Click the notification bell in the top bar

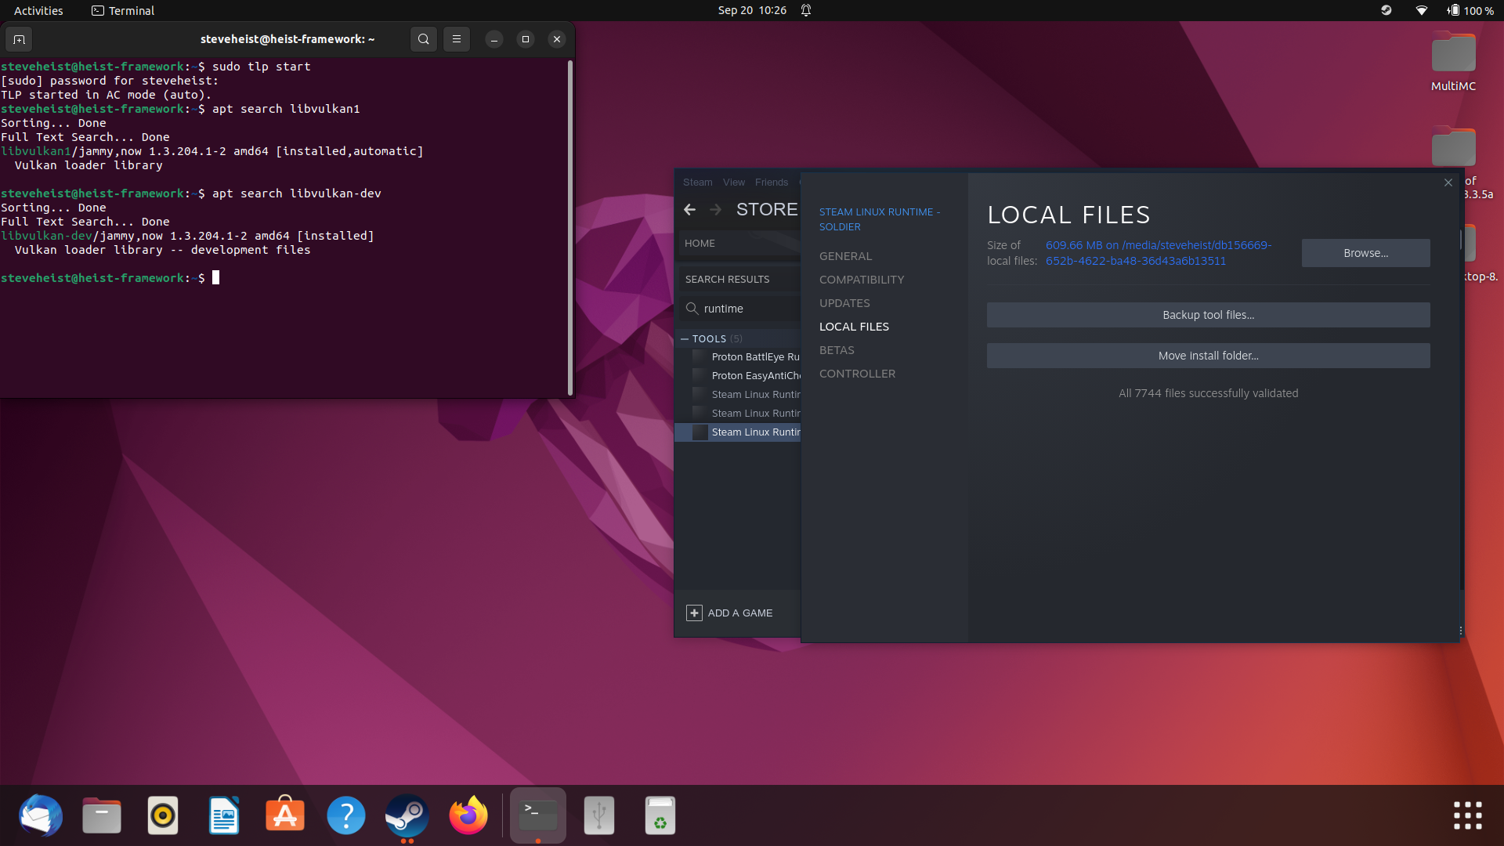coord(804,10)
